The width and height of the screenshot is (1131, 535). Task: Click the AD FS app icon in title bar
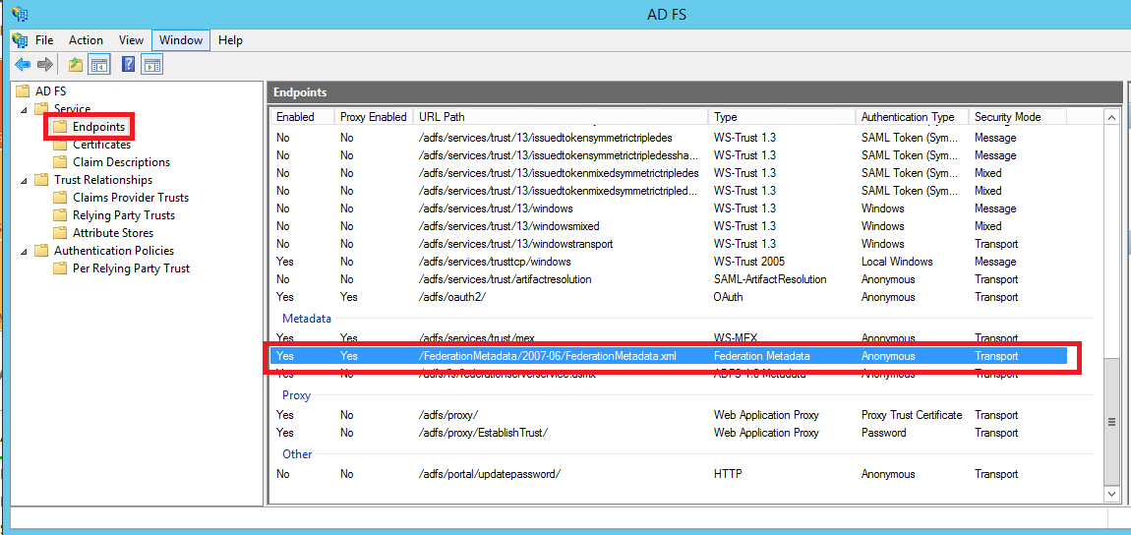point(21,14)
